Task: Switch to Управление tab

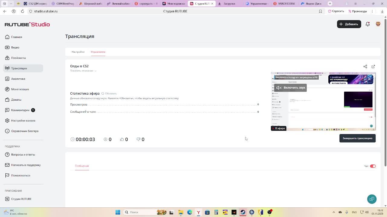Action: coord(98,52)
